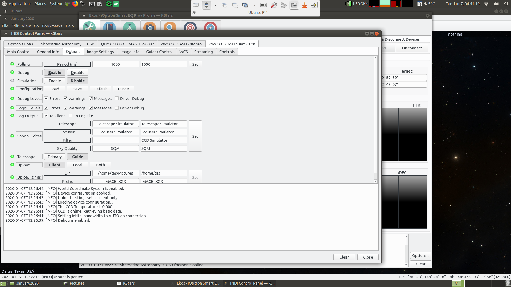Click the Telescope snoop device input field
The image size is (511, 287).
point(164,124)
